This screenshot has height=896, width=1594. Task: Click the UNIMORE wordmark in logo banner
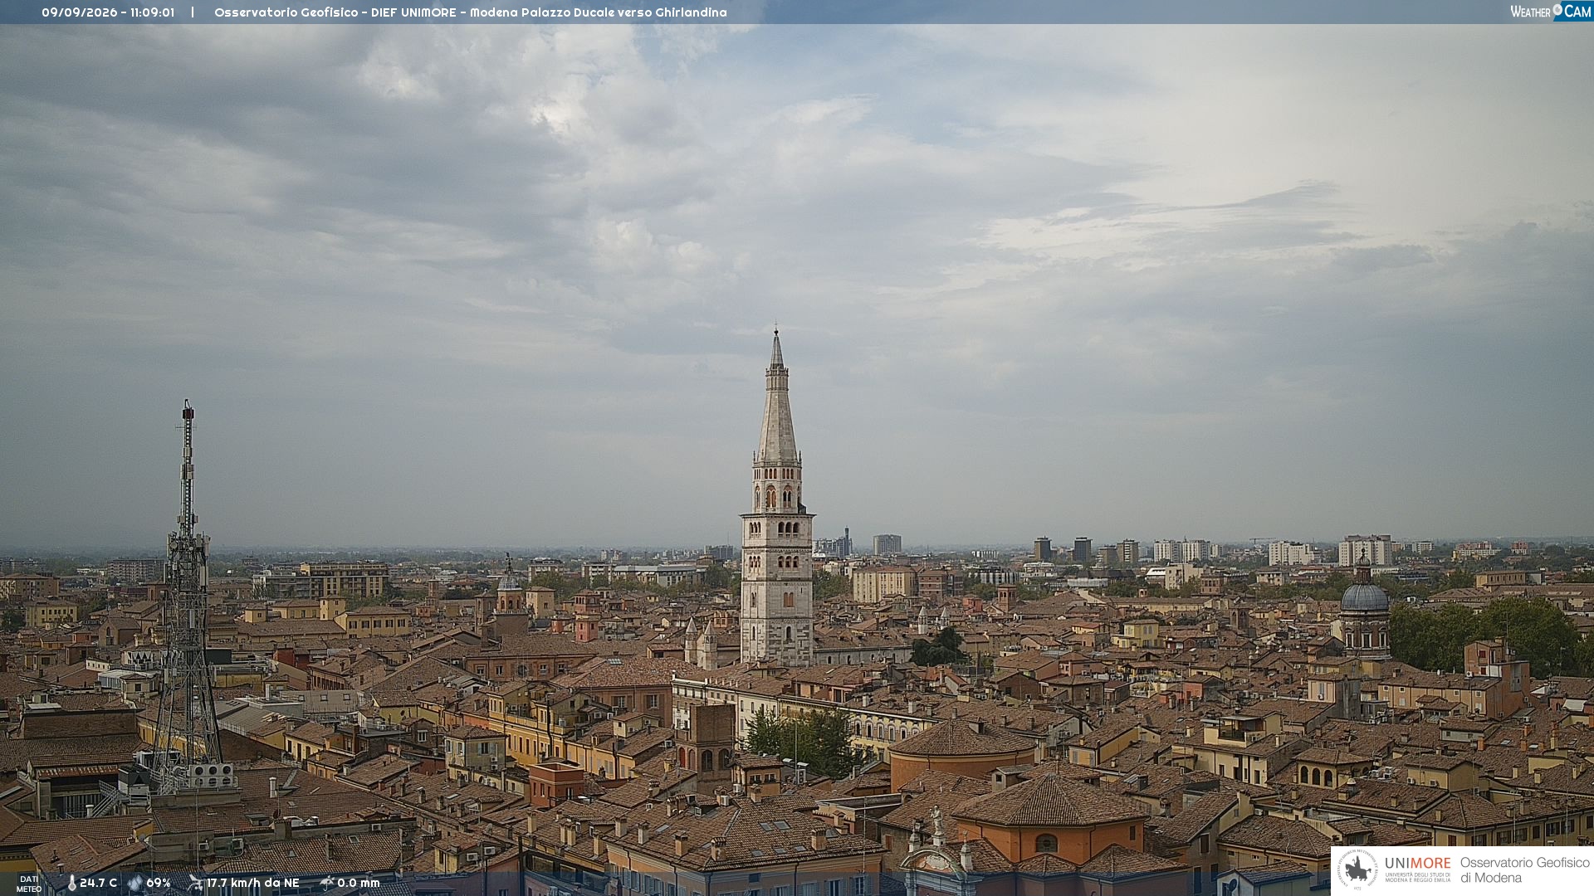click(1417, 863)
